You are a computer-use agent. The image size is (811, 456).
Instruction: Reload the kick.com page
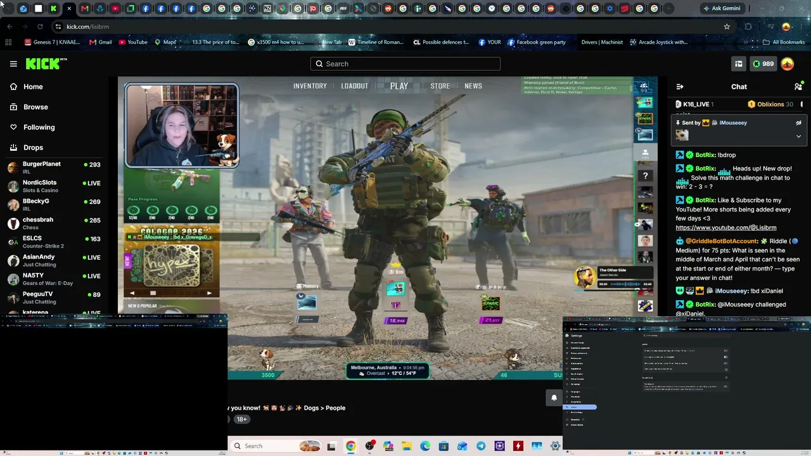point(40,27)
